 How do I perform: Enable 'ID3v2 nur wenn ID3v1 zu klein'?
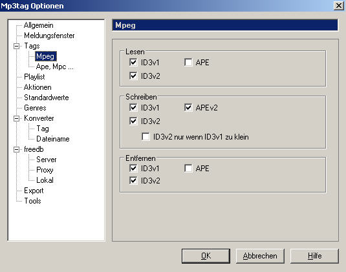click(146, 137)
